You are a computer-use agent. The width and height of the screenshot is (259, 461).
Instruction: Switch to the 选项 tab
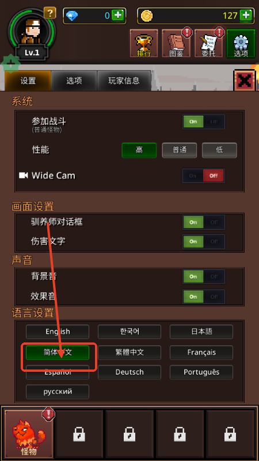pos(74,81)
